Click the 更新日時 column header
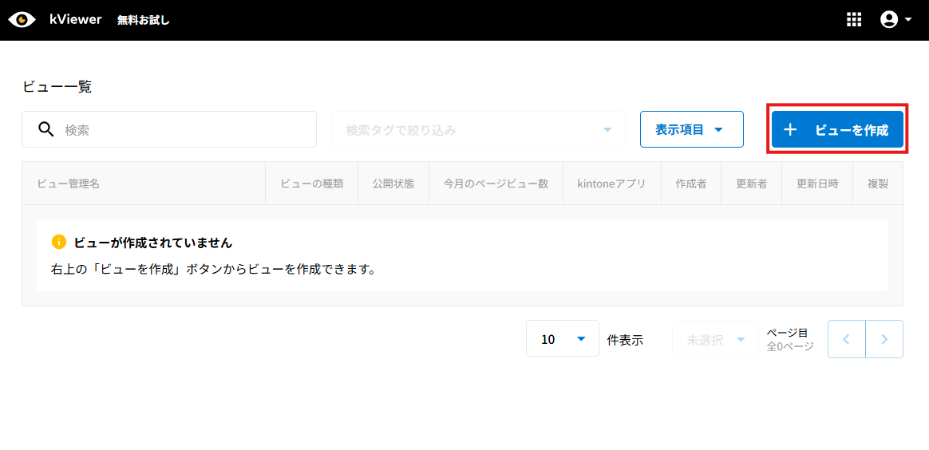Image resolution: width=929 pixels, height=450 pixels. tap(817, 184)
